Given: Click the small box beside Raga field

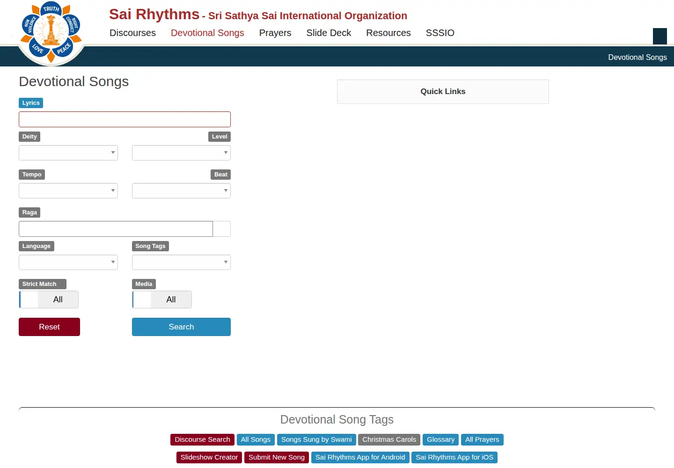Looking at the screenshot, I should 222,229.
